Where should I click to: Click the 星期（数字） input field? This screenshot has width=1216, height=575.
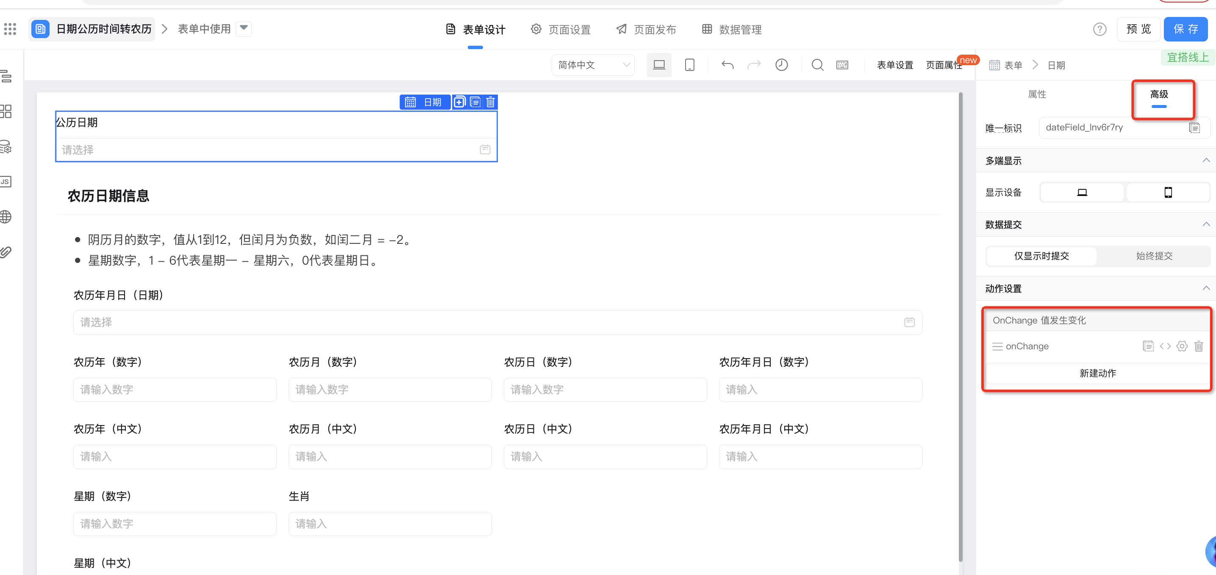tap(175, 524)
